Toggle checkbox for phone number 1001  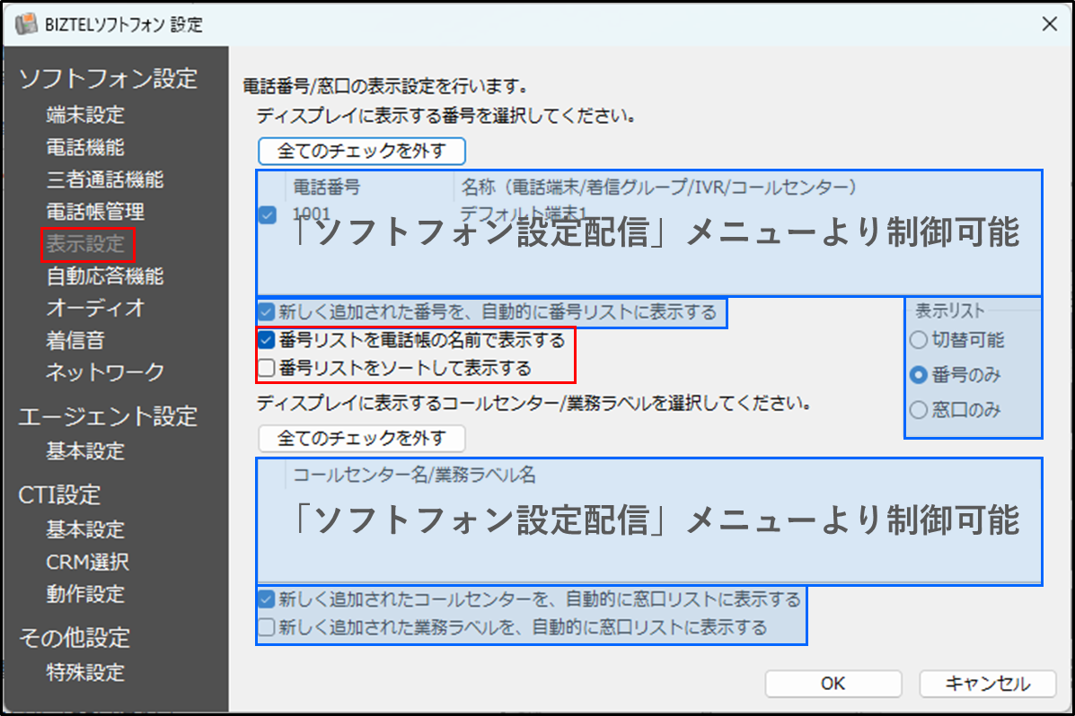click(x=268, y=215)
